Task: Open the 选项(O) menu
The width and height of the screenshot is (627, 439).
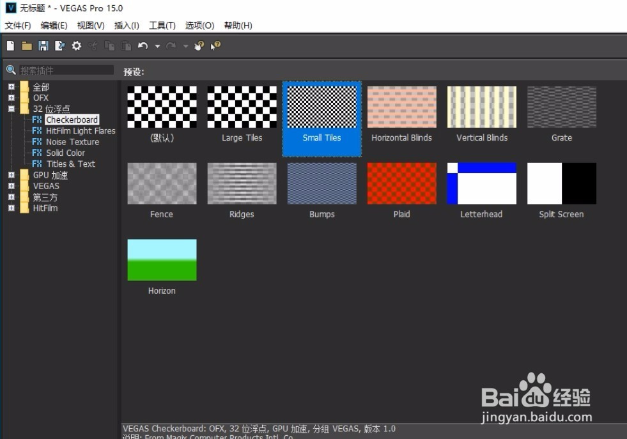Action: 199,26
